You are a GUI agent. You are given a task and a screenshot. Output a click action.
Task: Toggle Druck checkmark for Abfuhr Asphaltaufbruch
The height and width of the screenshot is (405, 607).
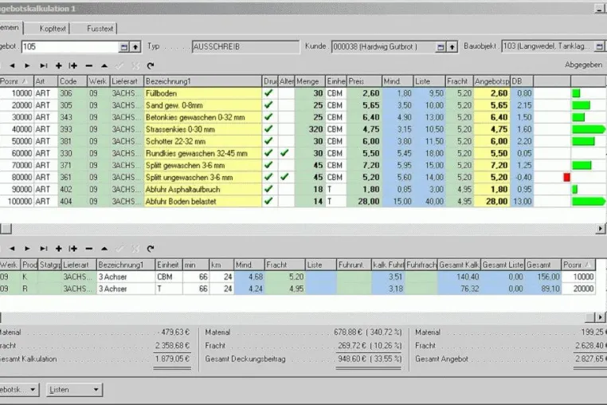[x=268, y=189]
